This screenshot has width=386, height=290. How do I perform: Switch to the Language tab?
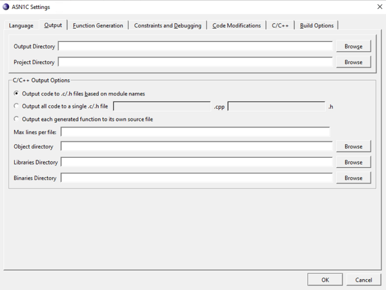[x=21, y=26]
